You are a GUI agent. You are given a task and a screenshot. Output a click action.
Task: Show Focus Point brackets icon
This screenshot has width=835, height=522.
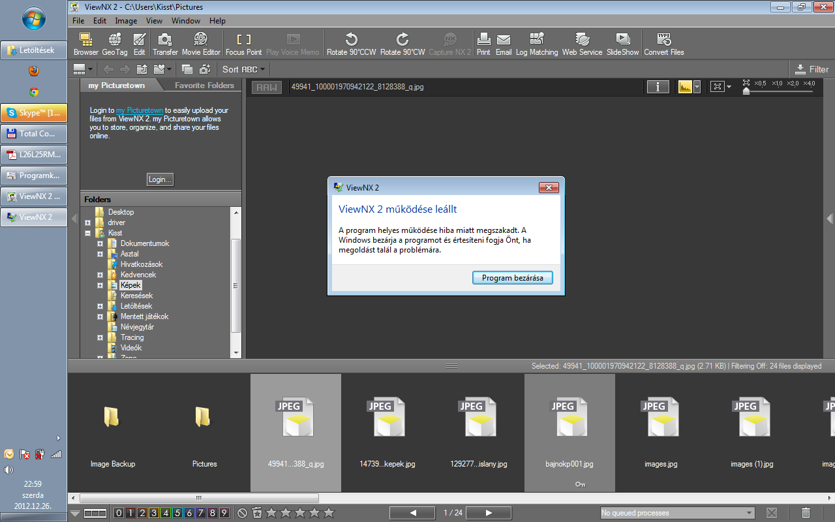click(243, 44)
